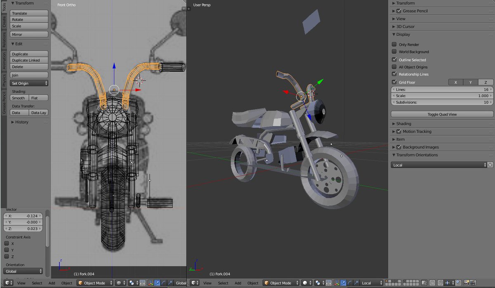Toggle the 3D manipulator axis icon in left viewport
495x288 pixels.
pos(151,283)
